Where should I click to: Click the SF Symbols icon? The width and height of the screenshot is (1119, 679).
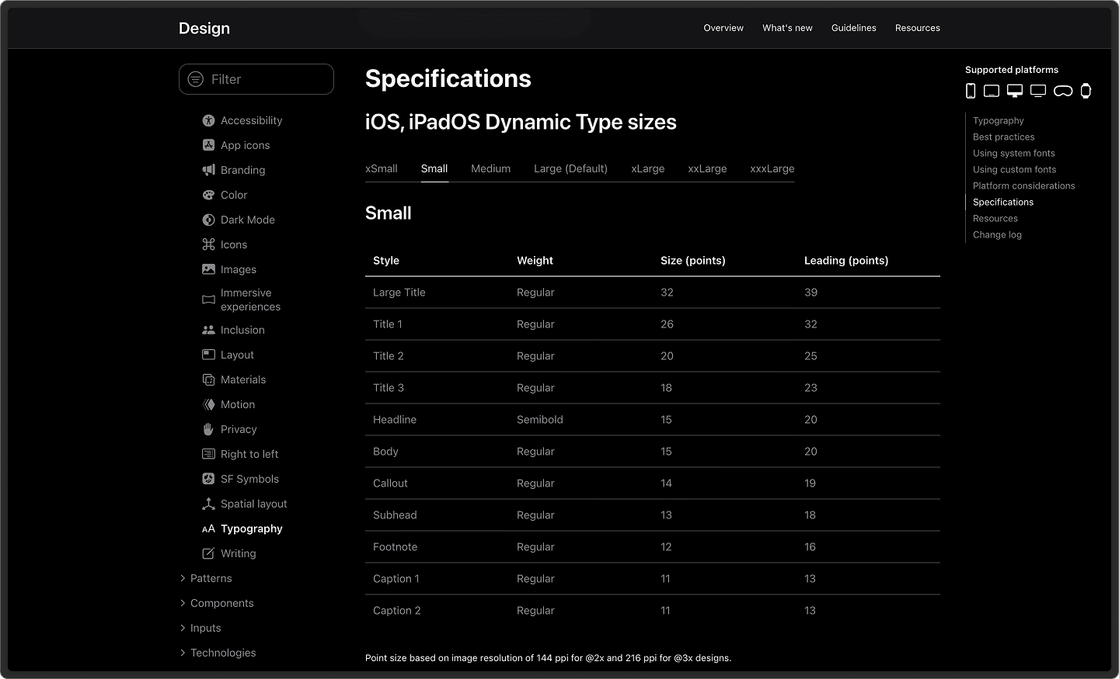[208, 479]
